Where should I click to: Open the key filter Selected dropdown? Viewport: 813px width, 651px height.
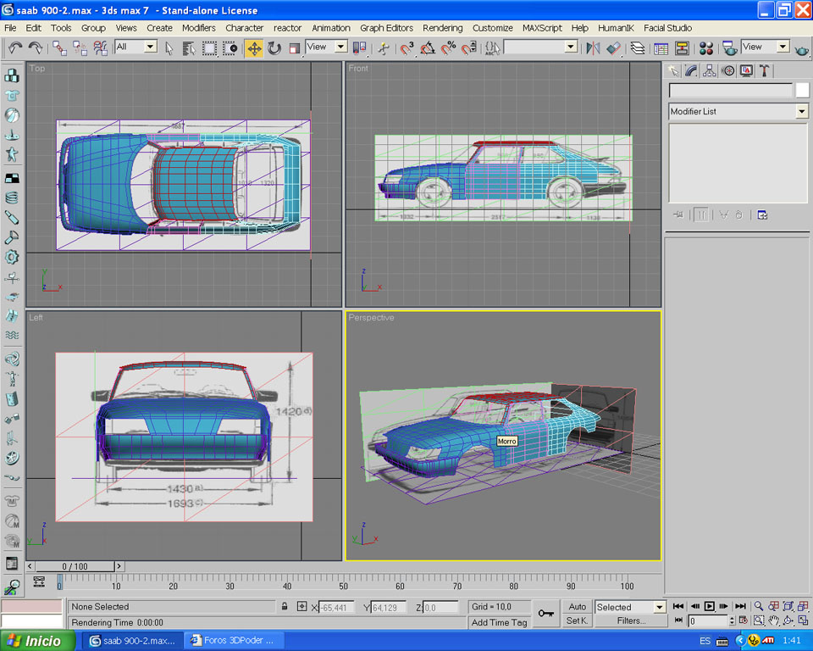coord(630,607)
